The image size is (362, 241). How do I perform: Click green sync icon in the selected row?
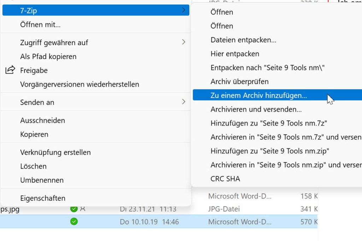(x=74, y=222)
